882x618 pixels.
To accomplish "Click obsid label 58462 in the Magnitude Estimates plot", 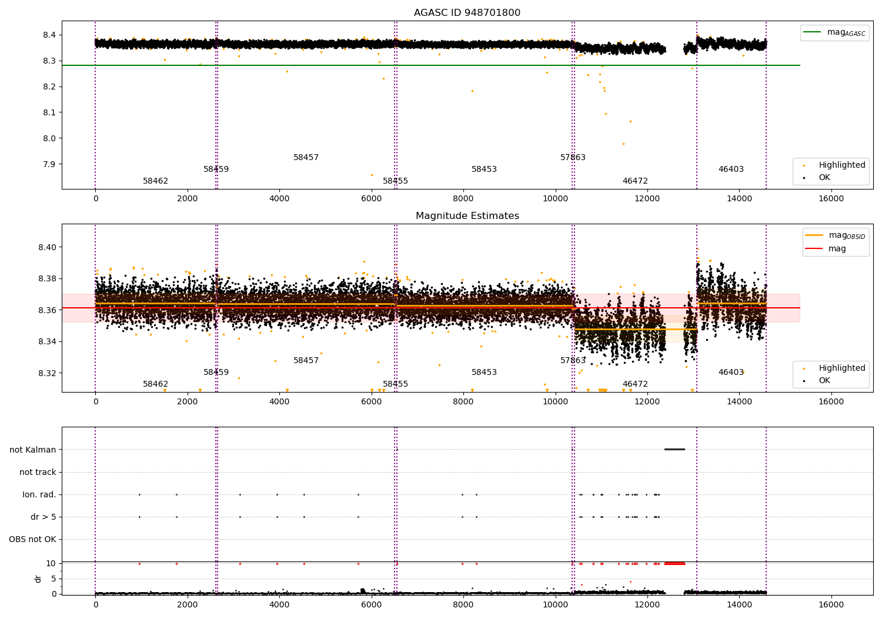I will [155, 384].
